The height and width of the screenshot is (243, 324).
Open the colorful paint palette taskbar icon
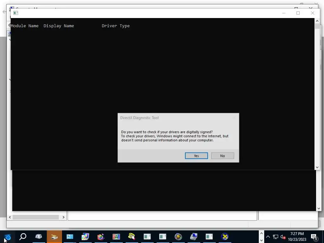[x=85, y=237]
